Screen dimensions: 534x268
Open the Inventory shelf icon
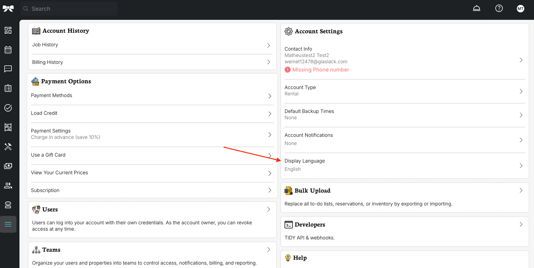tap(8, 127)
